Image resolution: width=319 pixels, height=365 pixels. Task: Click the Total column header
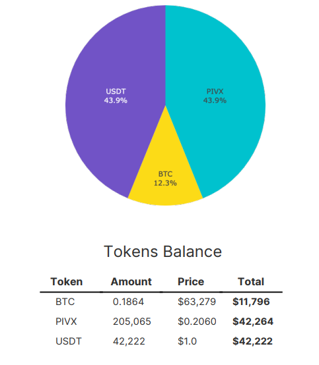pyautogui.click(x=251, y=282)
